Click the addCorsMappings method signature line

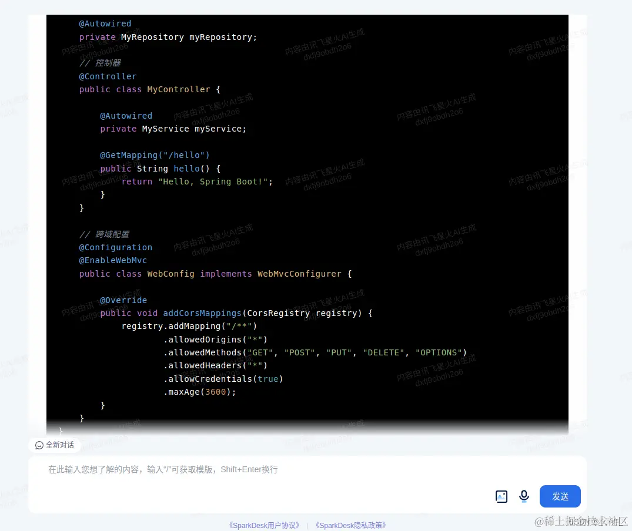(x=236, y=313)
